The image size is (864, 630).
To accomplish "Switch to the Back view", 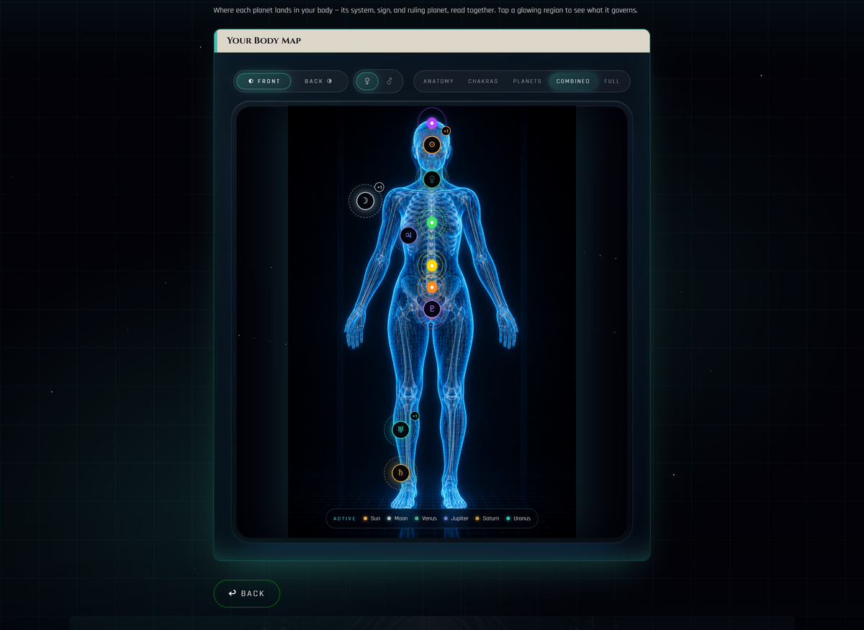I will click(x=318, y=81).
